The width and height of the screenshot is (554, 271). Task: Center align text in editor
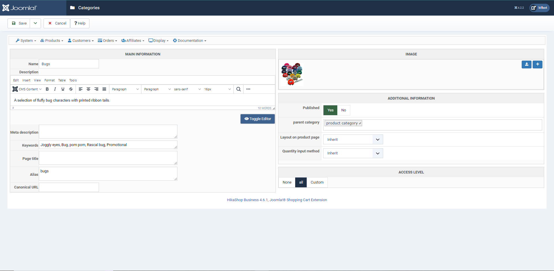pyautogui.click(x=89, y=89)
